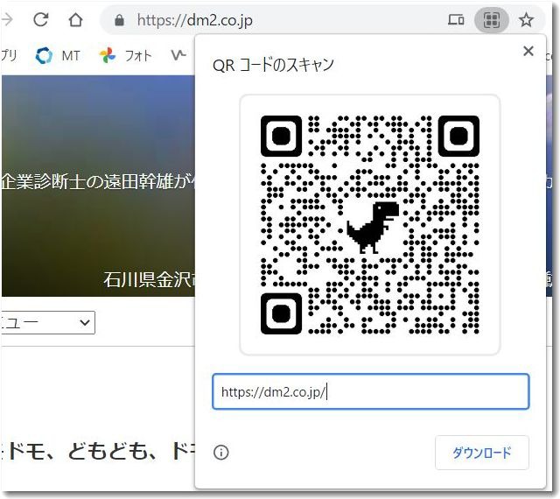This screenshot has width=560, height=499.
Task: Open the MT bookmark
Action: (58, 55)
